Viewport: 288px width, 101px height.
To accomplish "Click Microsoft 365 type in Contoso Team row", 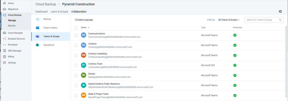I will (x=208, y=65).
